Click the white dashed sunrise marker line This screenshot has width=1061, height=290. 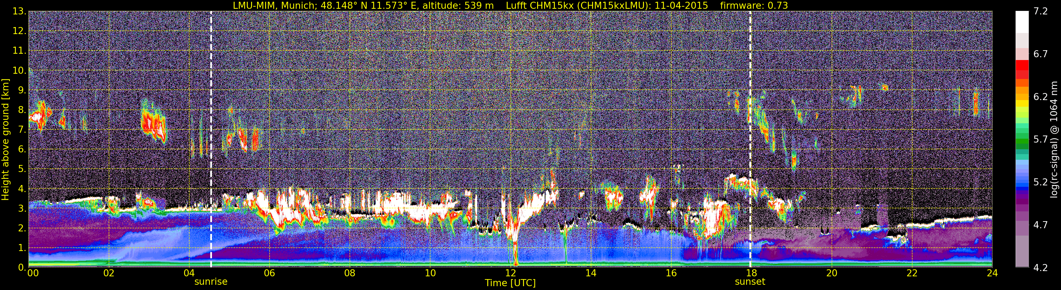click(211, 139)
